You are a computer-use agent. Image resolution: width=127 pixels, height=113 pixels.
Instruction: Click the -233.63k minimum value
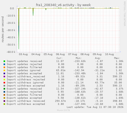coord(80,61)
